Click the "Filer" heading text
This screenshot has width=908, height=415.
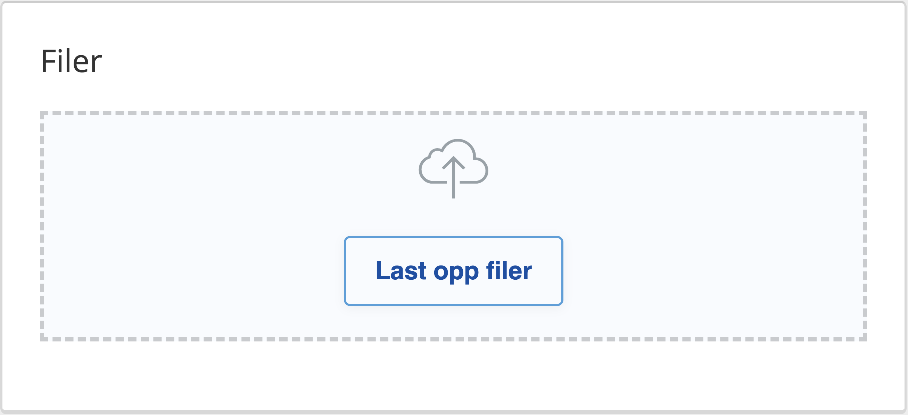(x=71, y=62)
